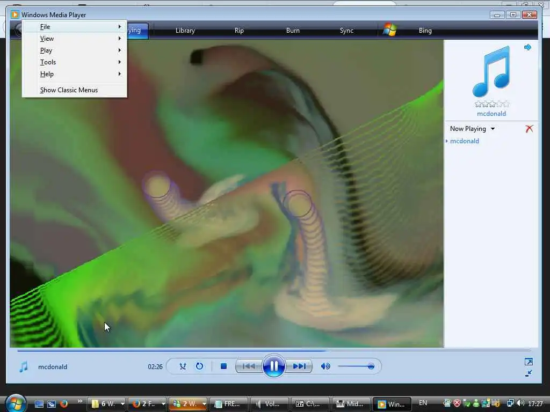This screenshot has width=550, height=412.
Task: Open the Bing tab
Action: tap(425, 31)
